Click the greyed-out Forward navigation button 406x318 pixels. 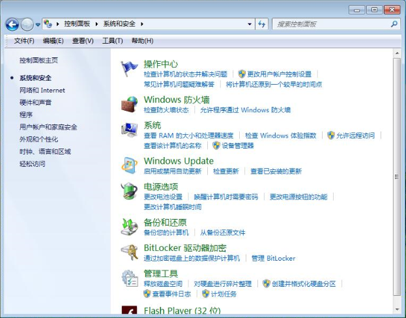[x=27, y=24]
